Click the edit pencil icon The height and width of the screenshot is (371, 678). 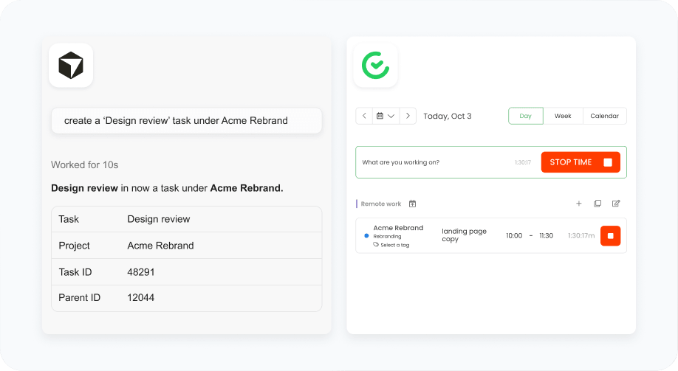click(x=616, y=204)
